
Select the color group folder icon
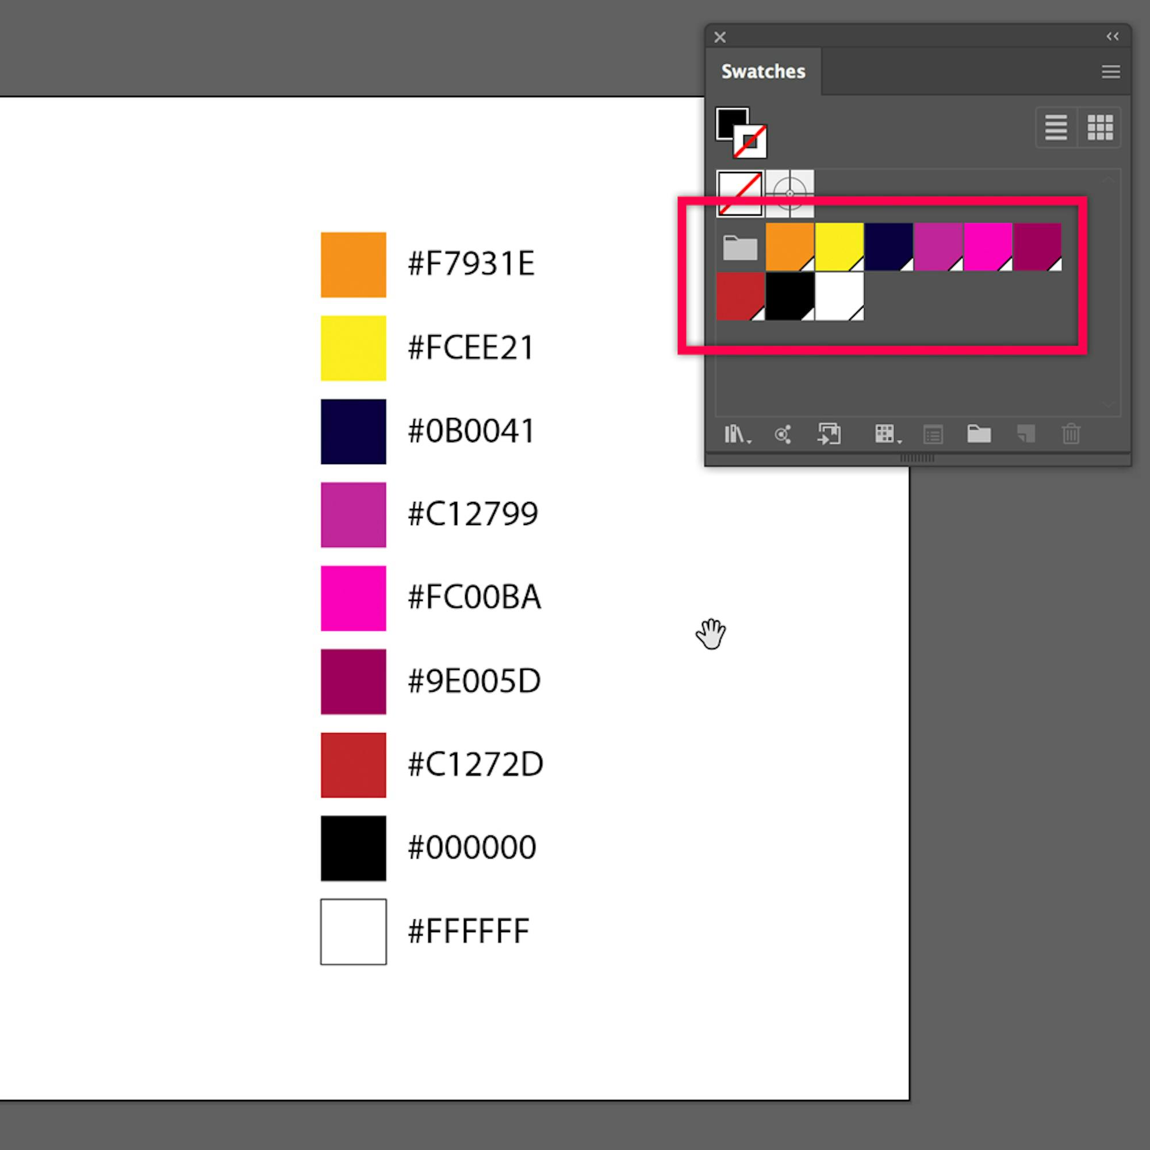[x=740, y=247]
